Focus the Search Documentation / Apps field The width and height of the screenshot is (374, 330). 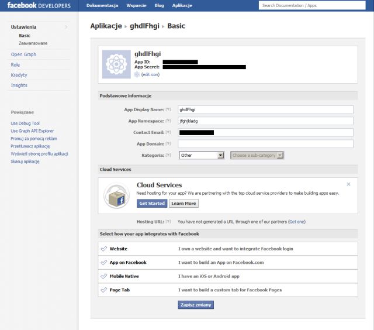tap(312, 5)
